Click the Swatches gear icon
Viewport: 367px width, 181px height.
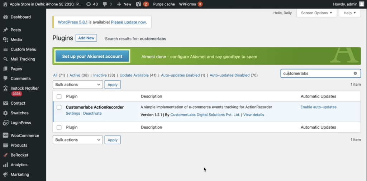(5, 113)
